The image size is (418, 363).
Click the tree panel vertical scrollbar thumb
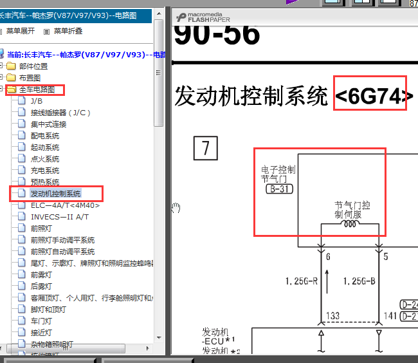[x=159, y=73]
